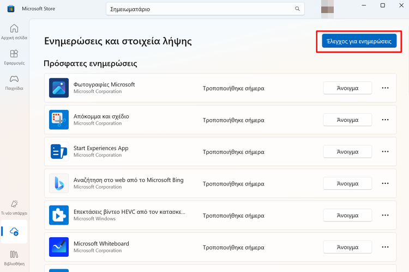
Task: Open more options for HEVC extensions row
Action: (x=385, y=215)
